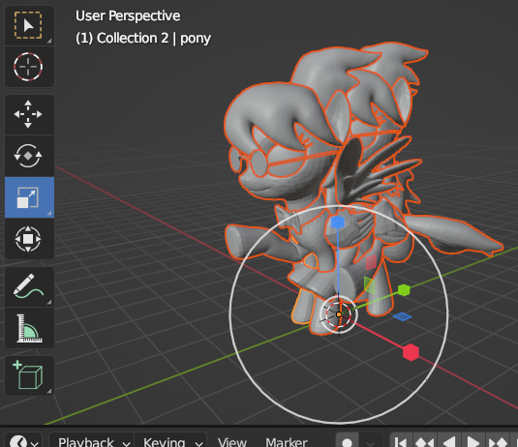Open the timeline editor type dropdown
The height and width of the screenshot is (447, 518).
tap(24, 442)
